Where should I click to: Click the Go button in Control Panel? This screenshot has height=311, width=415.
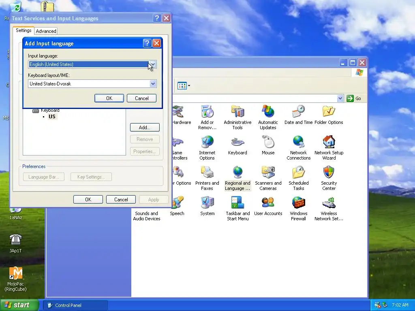[354, 98]
